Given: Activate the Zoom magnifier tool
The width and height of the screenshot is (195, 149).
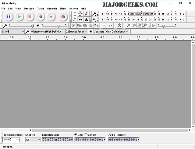Looking at the screenshot, I should pos(75,20).
